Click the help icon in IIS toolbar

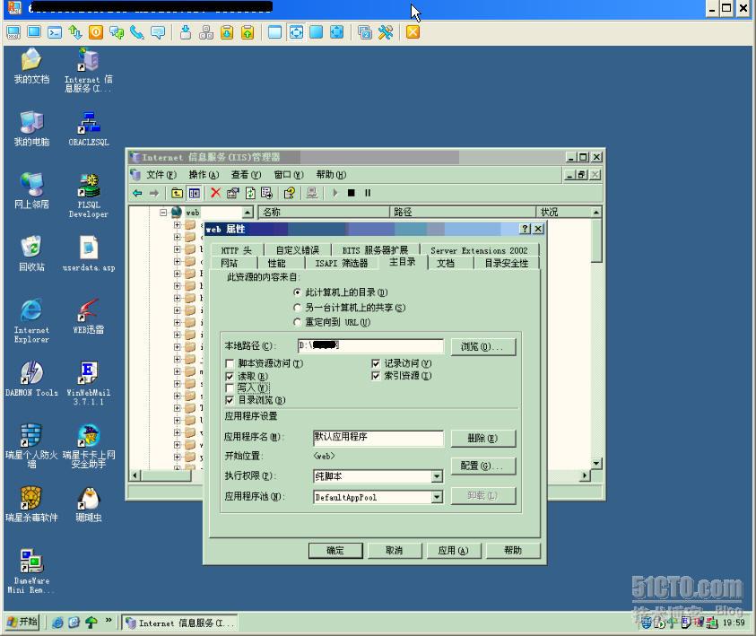tap(290, 194)
